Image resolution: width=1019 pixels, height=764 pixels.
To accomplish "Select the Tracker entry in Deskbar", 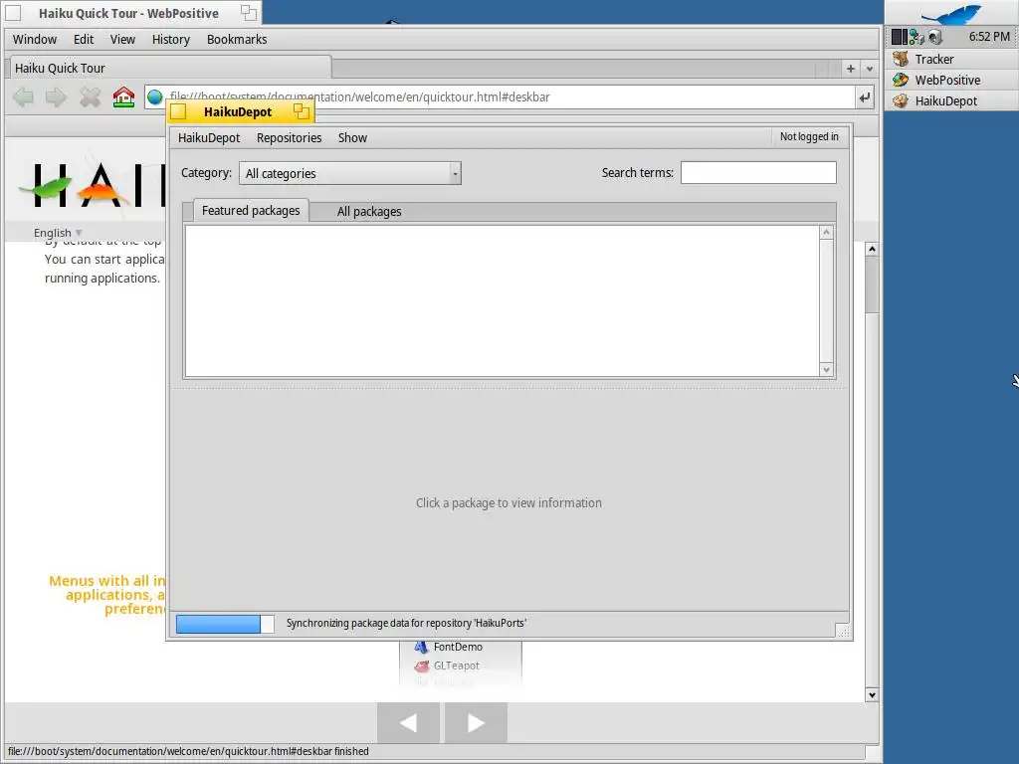I will click(x=951, y=59).
